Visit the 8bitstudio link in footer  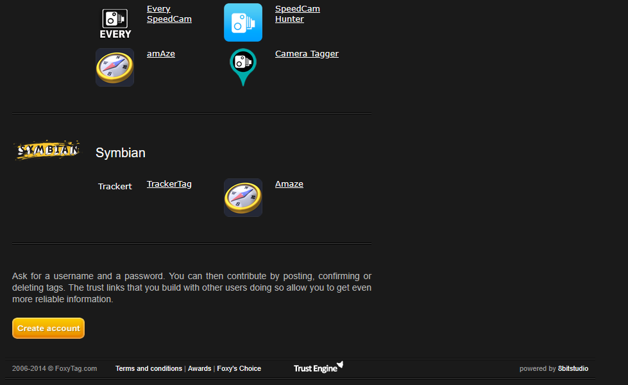pos(573,369)
